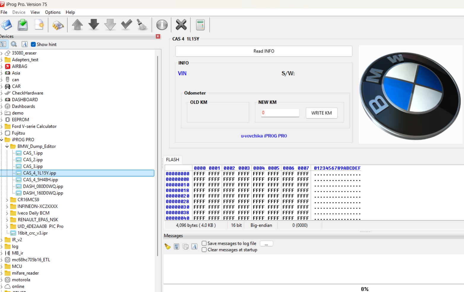Click the chip icon in toolbar
Viewport: 464px width, 292px height.
coord(58,25)
